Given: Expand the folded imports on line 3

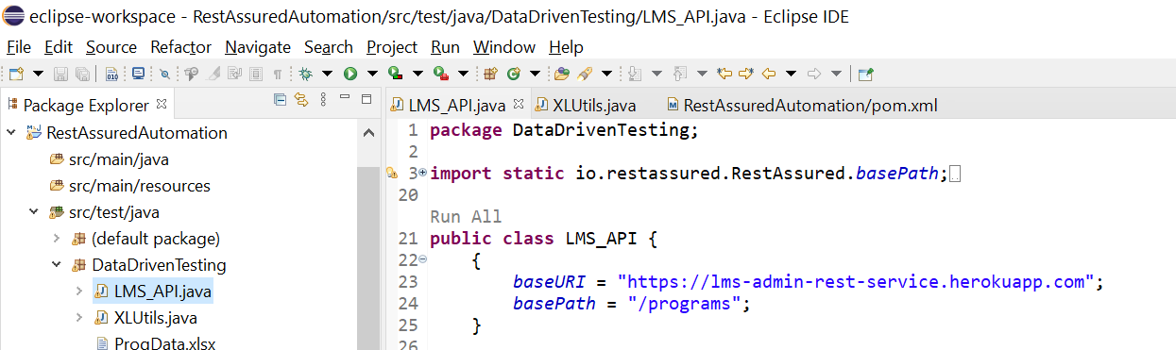Looking at the screenshot, I should (422, 173).
